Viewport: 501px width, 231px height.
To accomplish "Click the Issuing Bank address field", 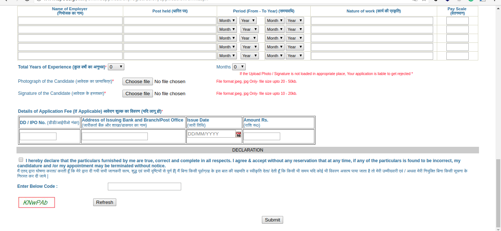I will click(114, 137).
